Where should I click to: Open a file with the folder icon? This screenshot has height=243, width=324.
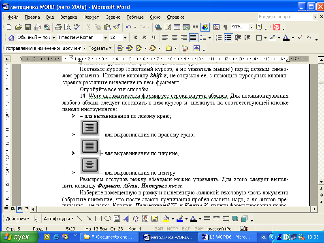pyautogui.click(x=18, y=27)
